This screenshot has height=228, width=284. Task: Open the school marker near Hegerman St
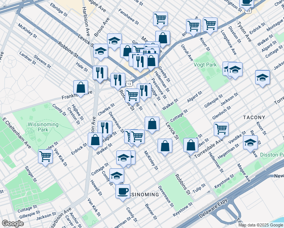[x=250, y=142]
